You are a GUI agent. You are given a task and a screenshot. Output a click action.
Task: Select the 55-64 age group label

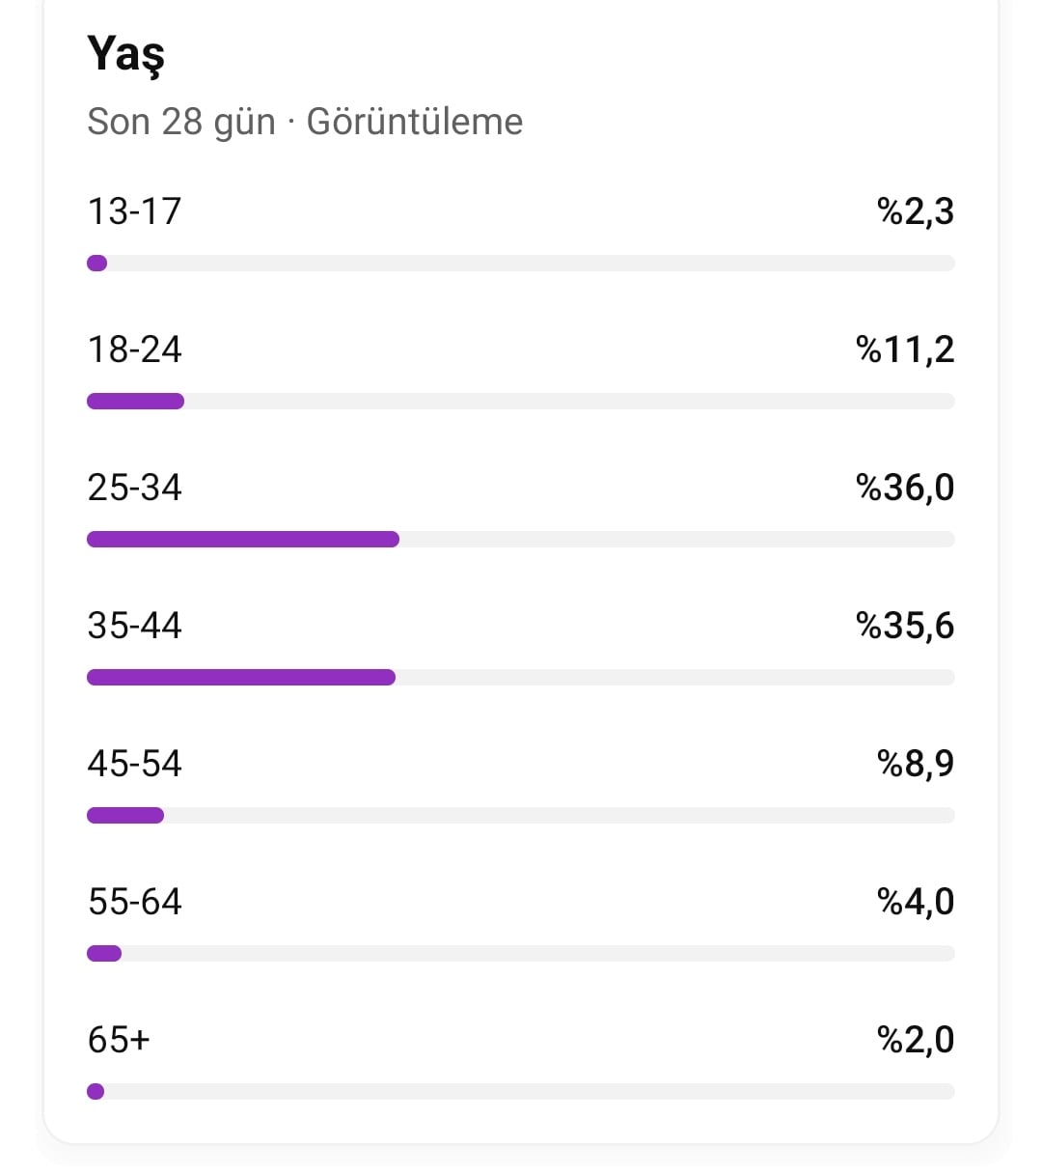pyautogui.click(x=134, y=902)
